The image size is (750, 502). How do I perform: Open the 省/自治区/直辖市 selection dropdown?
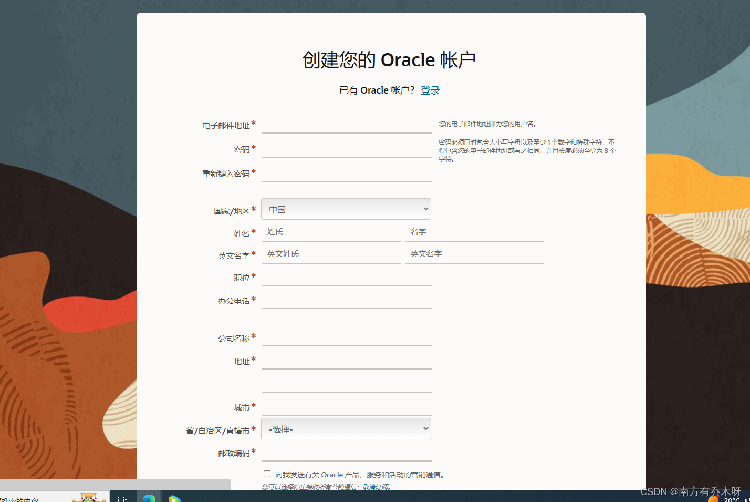point(346,428)
